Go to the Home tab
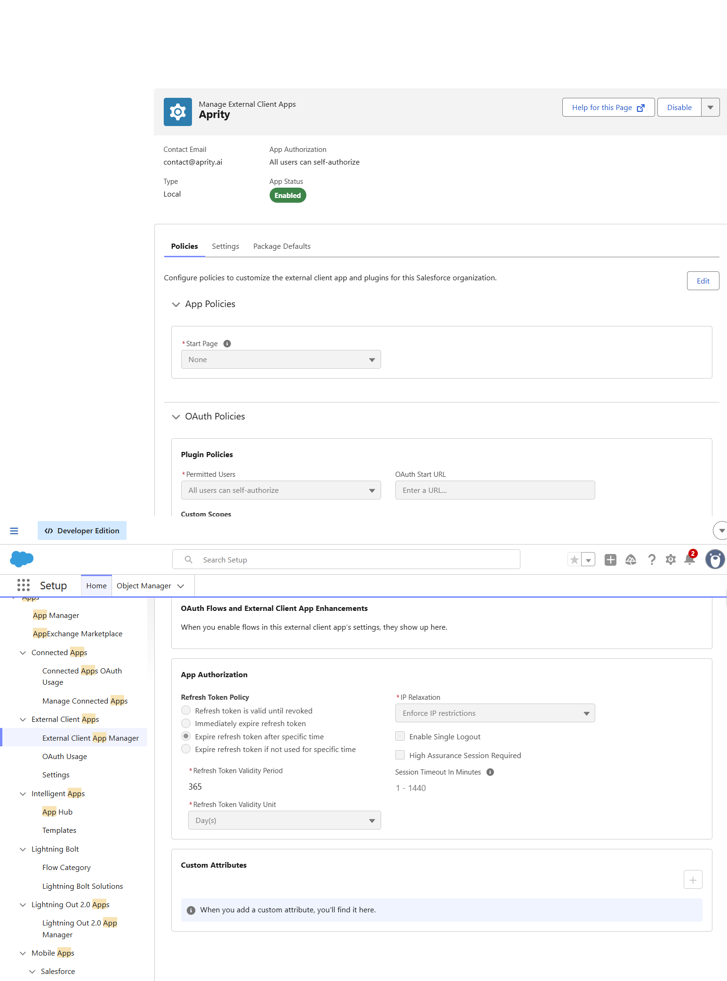727x981 pixels. coord(96,585)
